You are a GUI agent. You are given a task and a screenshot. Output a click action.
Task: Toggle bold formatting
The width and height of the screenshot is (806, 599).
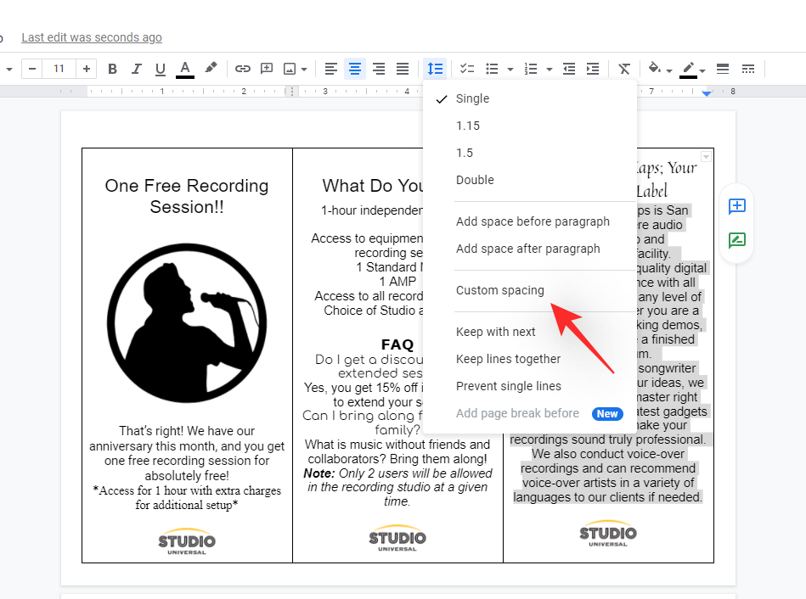tap(113, 69)
